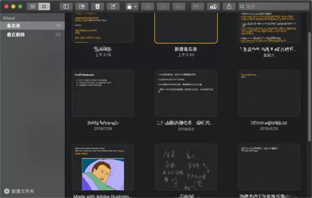Open the note dated 2019/4/25
This screenshot has height=198, width=312.
coord(269,93)
